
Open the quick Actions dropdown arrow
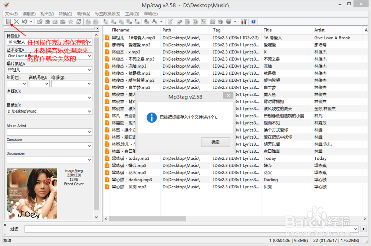coord(161,22)
